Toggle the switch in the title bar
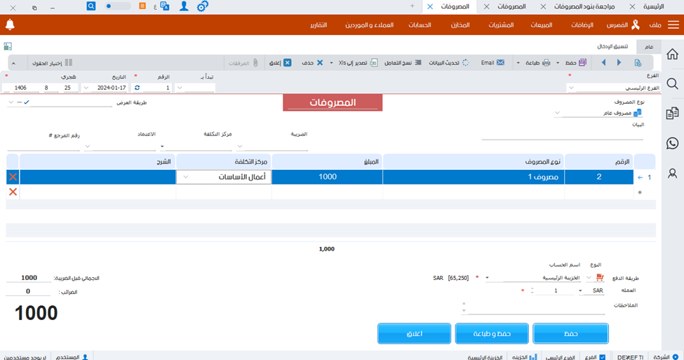This screenshot has height=360, width=684. pyautogui.click(x=118, y=6)
